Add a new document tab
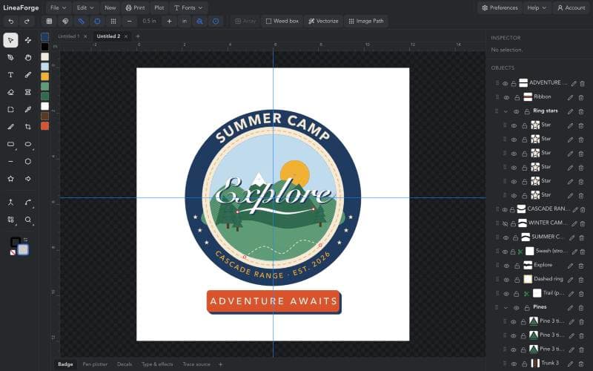Screen dimensions: 593x371 click(x=138, y=36)
